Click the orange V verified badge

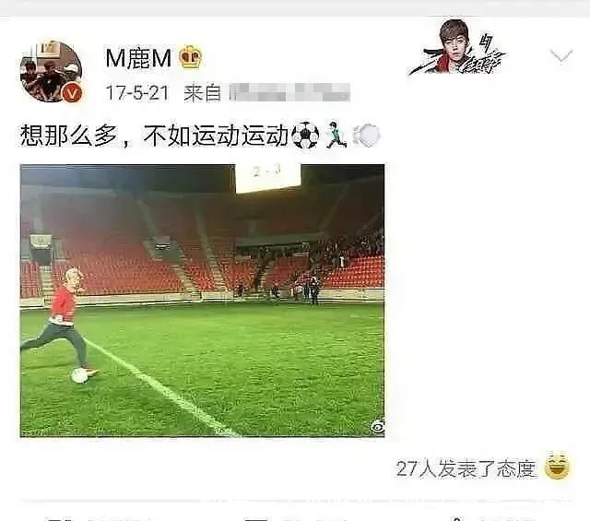[72, 92]
